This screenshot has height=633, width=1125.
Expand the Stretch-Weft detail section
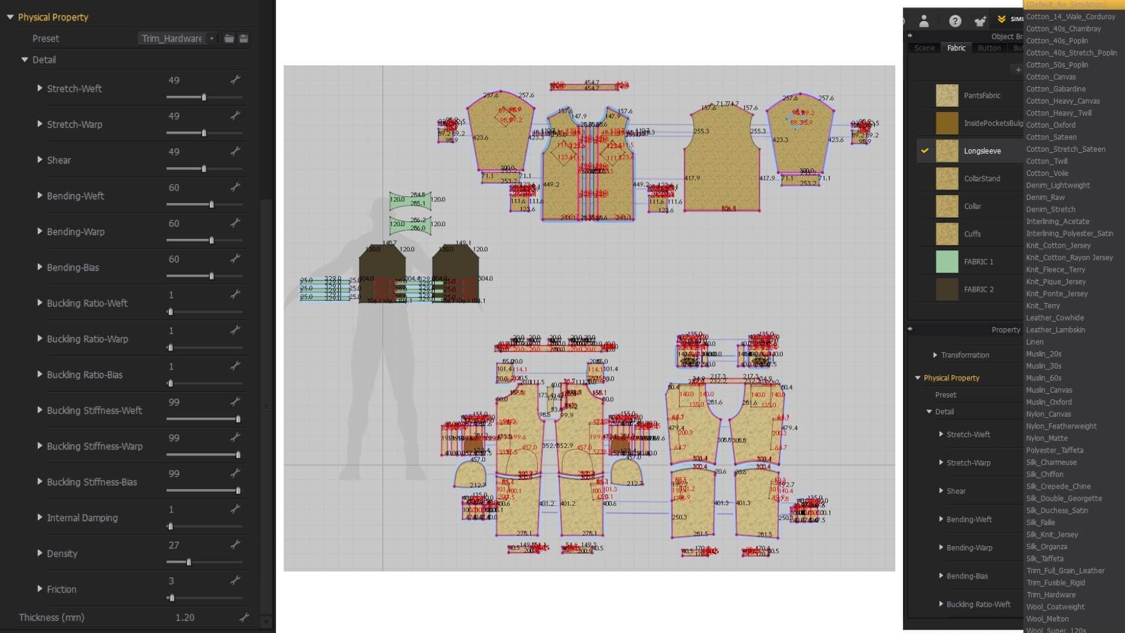39,89
